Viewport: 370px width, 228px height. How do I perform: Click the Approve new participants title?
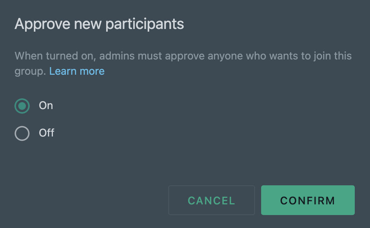click(99, 24)
